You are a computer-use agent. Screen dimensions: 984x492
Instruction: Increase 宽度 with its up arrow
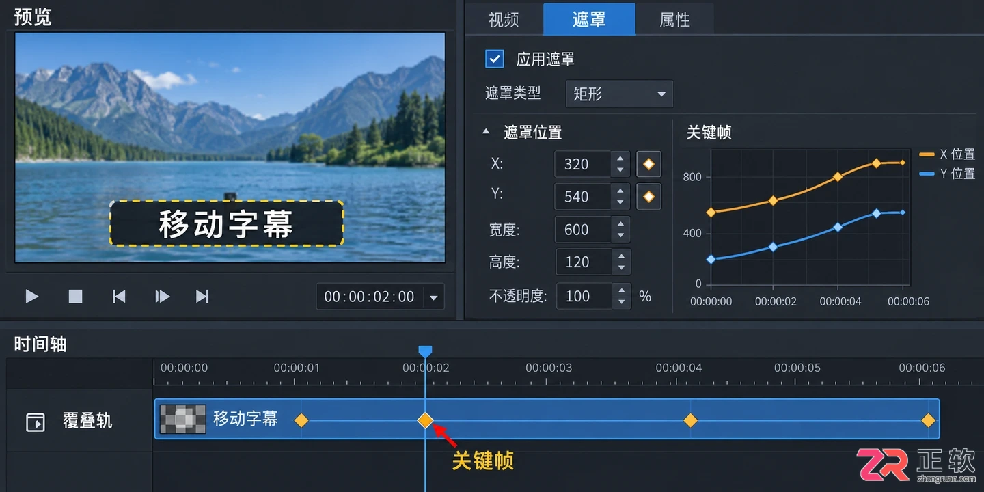620,223
